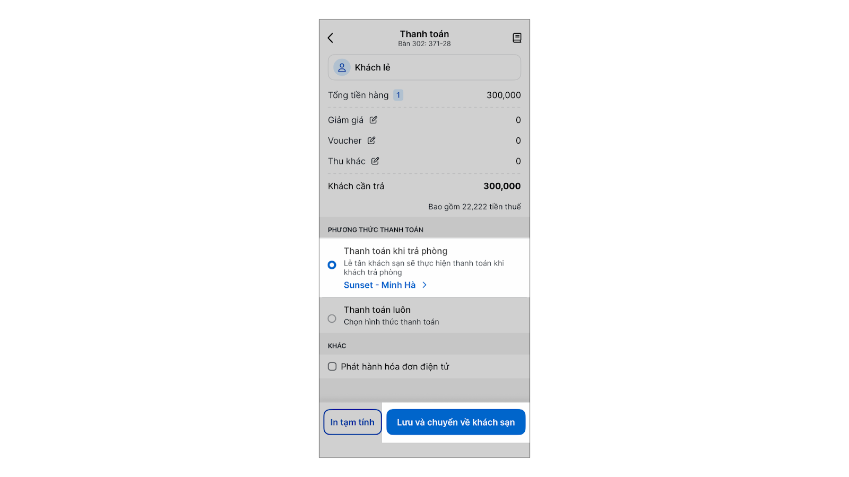Tap Lưu và chuyển về khách sạn
The width and height of the screenshot is (849, 477).
(455, 422)
